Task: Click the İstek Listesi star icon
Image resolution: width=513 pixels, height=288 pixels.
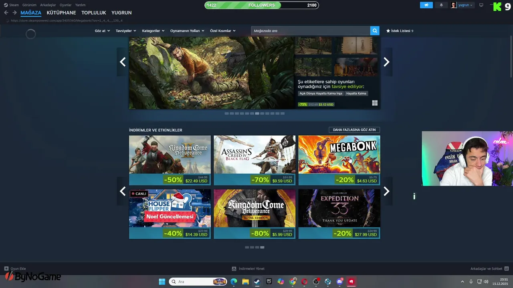Action: click(x=388, y=31)
